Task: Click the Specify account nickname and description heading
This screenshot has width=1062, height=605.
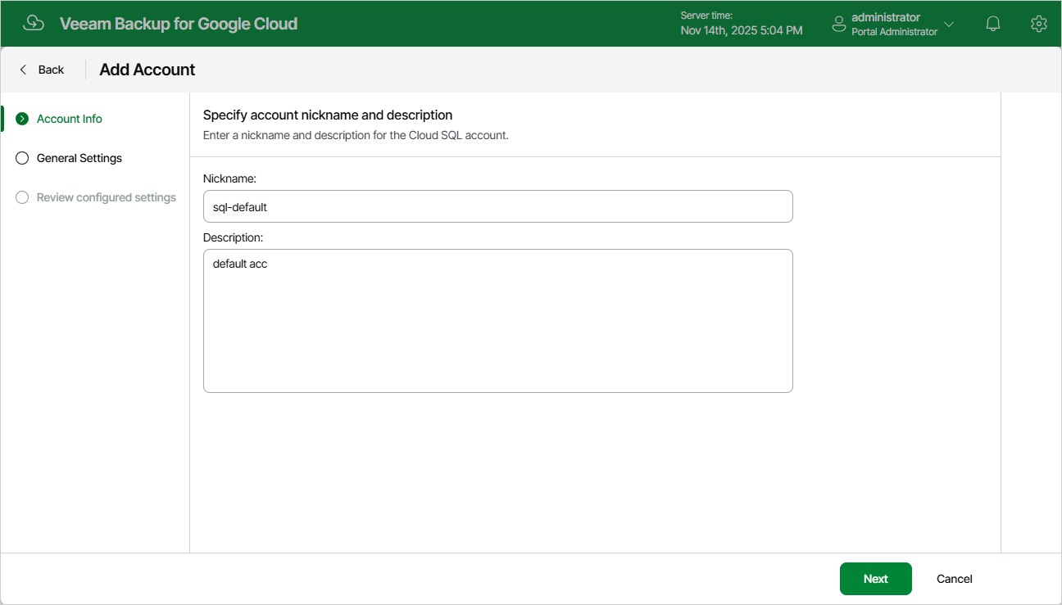Action: click(x=328, y=115)
